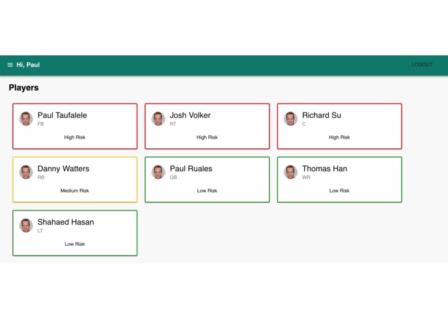Click the 'FB' position under Paul Taufalele

click(41, 124)
